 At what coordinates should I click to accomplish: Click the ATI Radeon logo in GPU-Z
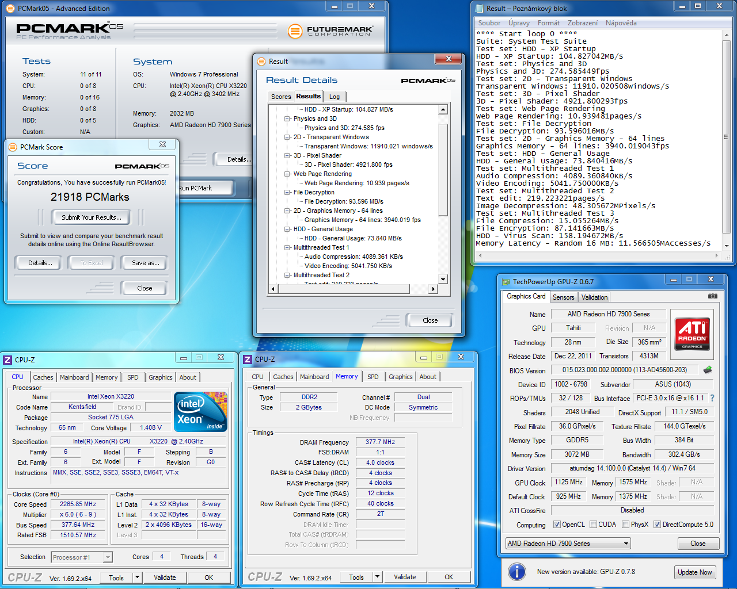[692, 334]
